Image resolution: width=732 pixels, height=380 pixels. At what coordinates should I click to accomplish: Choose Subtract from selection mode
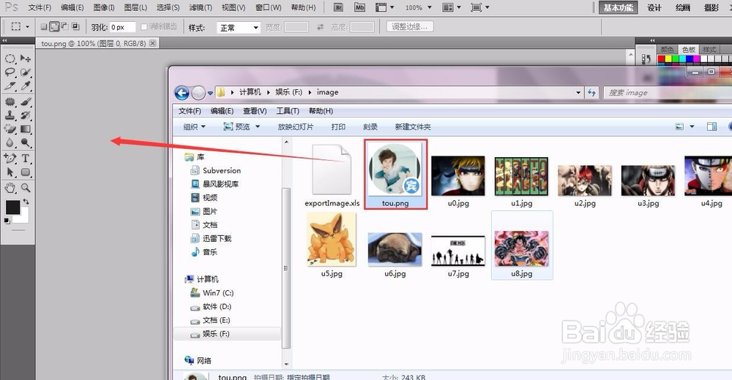(65, 26)
